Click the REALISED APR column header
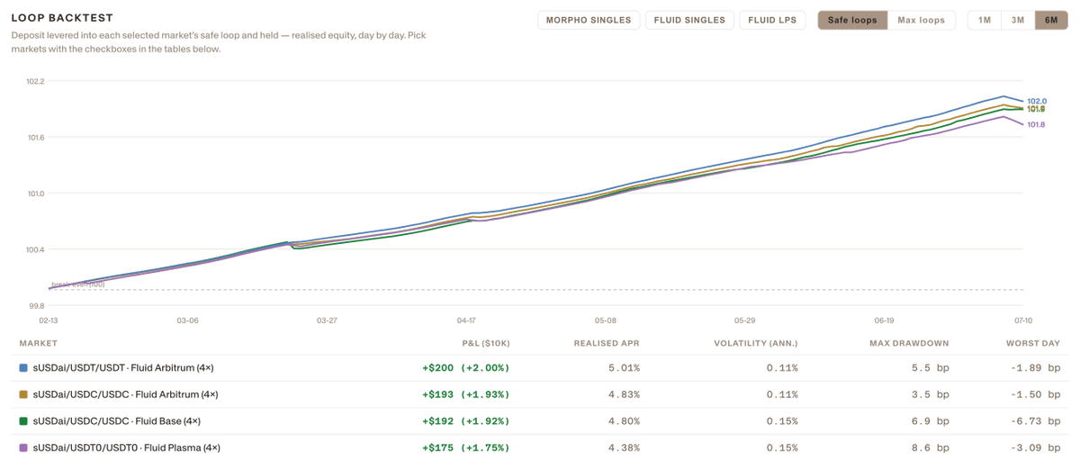The height and width of the screenshot is (470, 1080). click(x=607, y=343)
